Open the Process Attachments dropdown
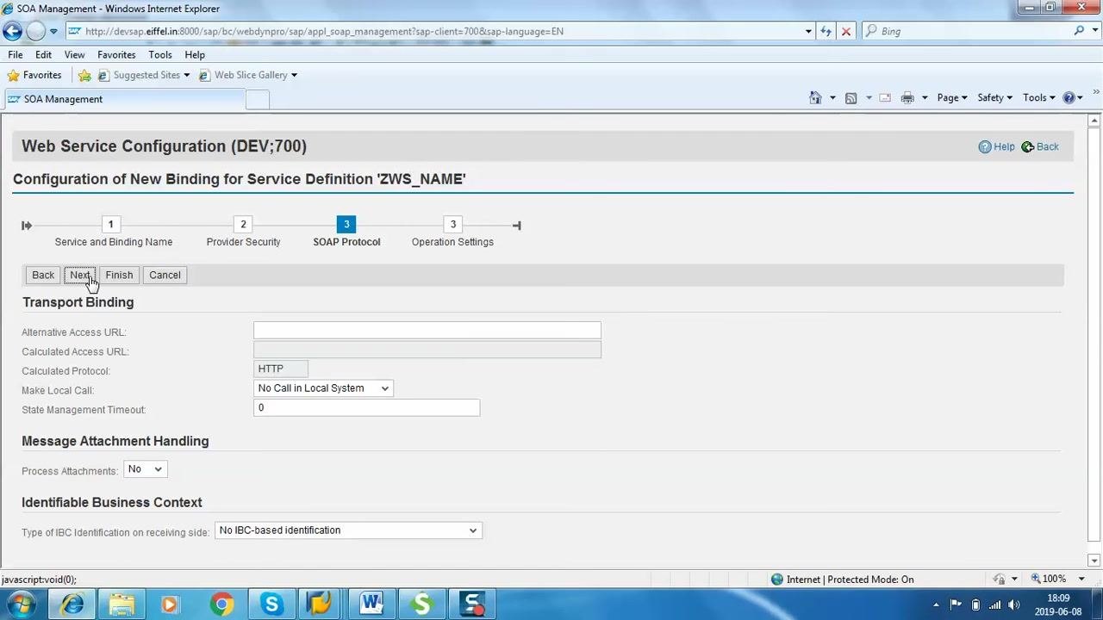Viewport: 1103px width, 620px height. click(145, 469)
